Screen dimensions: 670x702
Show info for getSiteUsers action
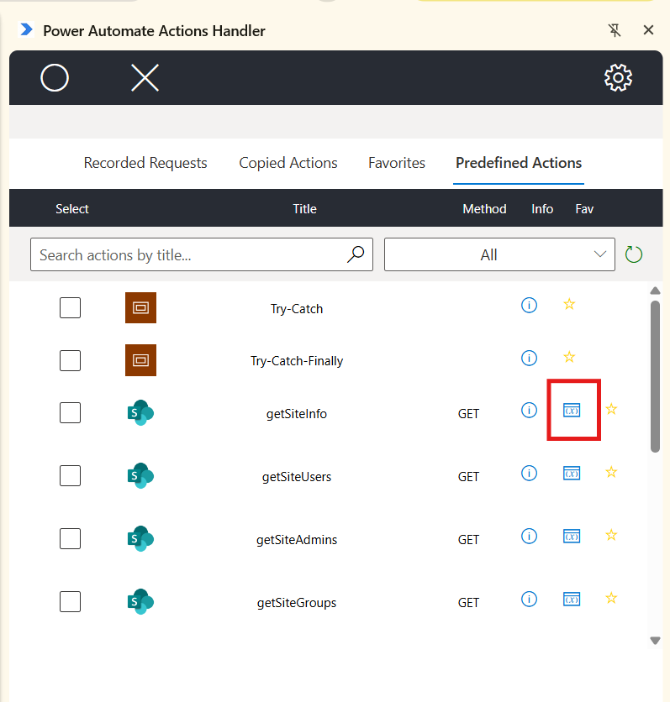(529, 474)
